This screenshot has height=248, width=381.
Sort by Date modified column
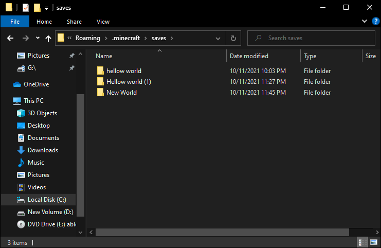tap(249, 56)
